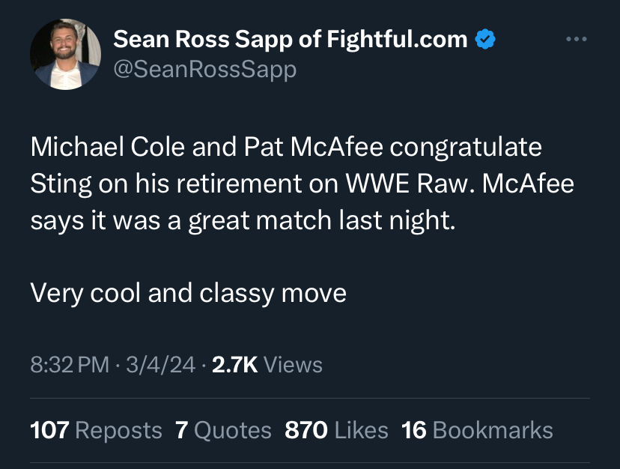The image size is (620, 469).
Task: Click the blue verified checkmark badge
Action: pyautogui.click(x=486, y=40)
